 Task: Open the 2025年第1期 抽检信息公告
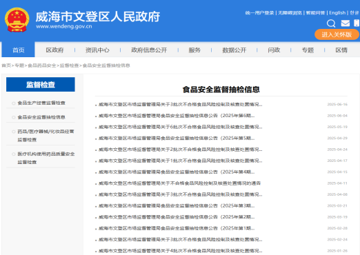point(177,228)
